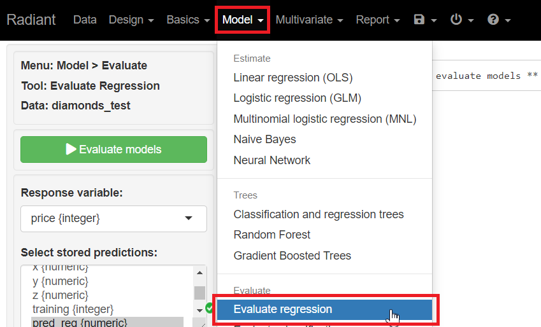
Task: Open the Report dropdown menu
Action: tap(377, 20)
